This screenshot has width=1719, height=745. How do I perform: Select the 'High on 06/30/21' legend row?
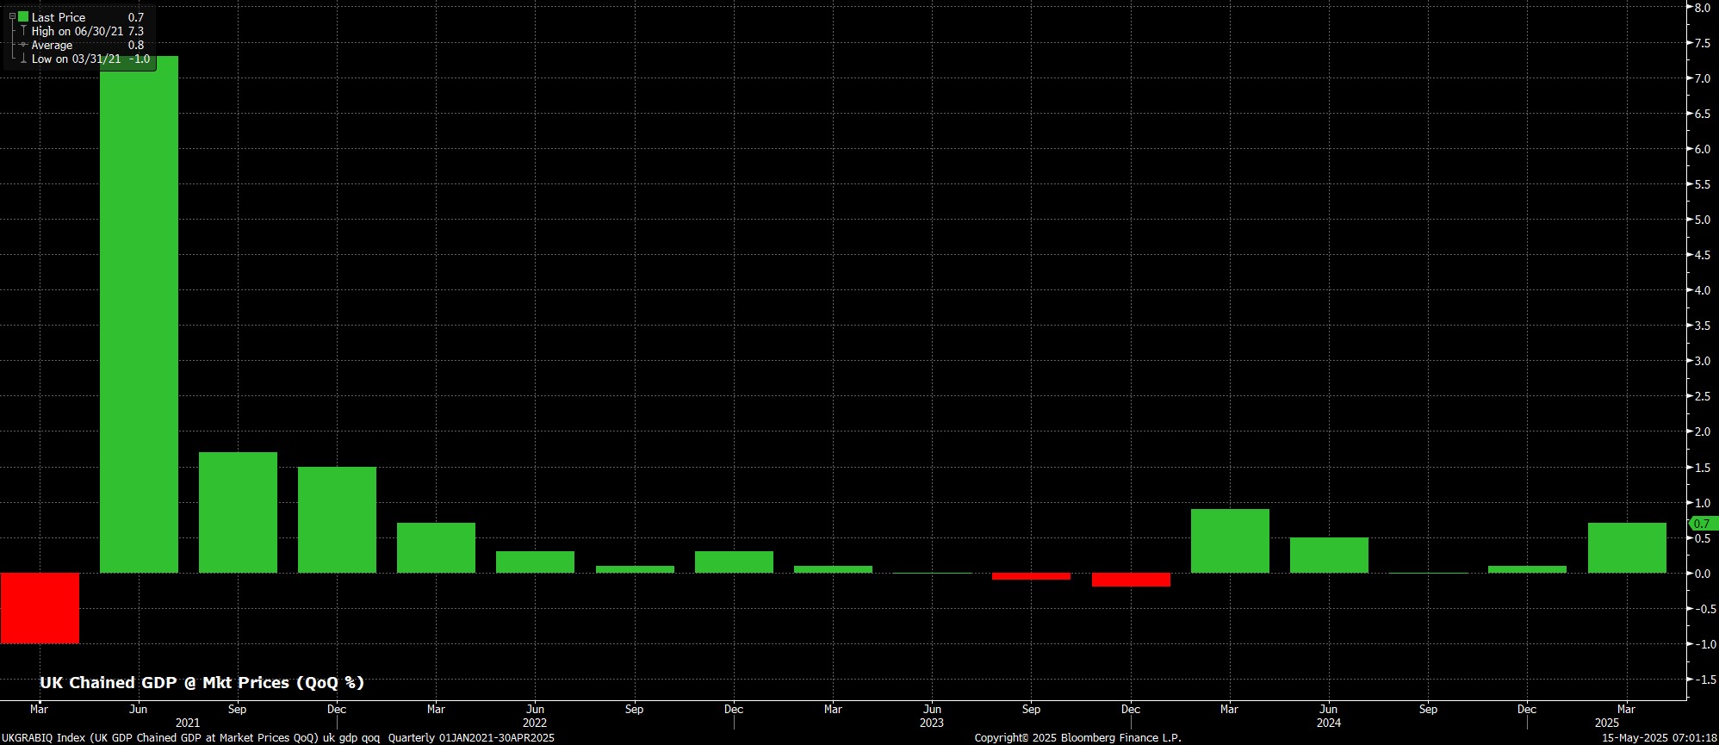(88, 31)
